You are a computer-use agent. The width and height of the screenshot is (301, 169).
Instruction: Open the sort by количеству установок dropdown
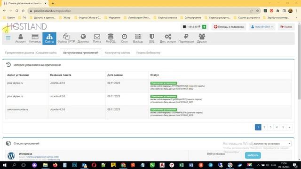click(x=272, y=144)
